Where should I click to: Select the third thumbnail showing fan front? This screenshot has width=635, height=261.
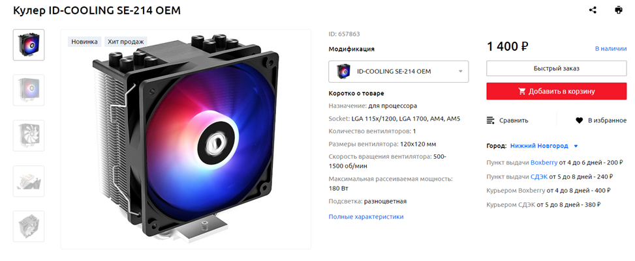click(x=29, y=135)
